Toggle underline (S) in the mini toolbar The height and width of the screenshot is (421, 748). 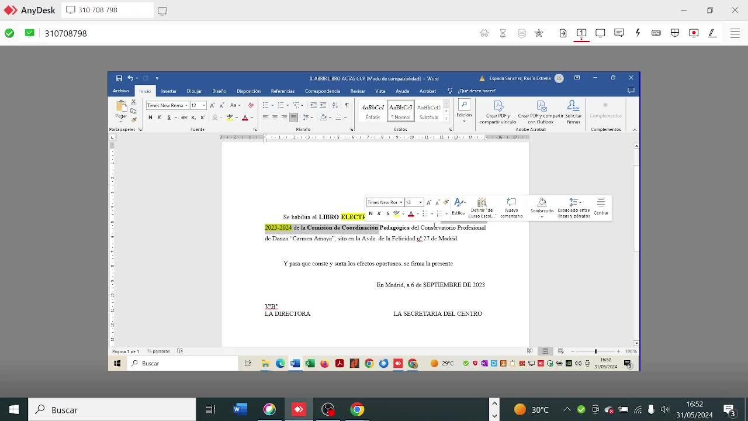[x=387, y=213]
